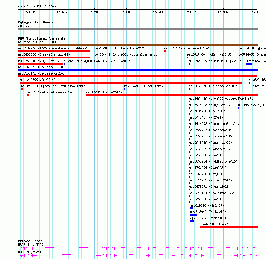Open esv3669970 (Besenbacher2015) variant
This screenshot has width=266, height=259.
tap(214, 86)
